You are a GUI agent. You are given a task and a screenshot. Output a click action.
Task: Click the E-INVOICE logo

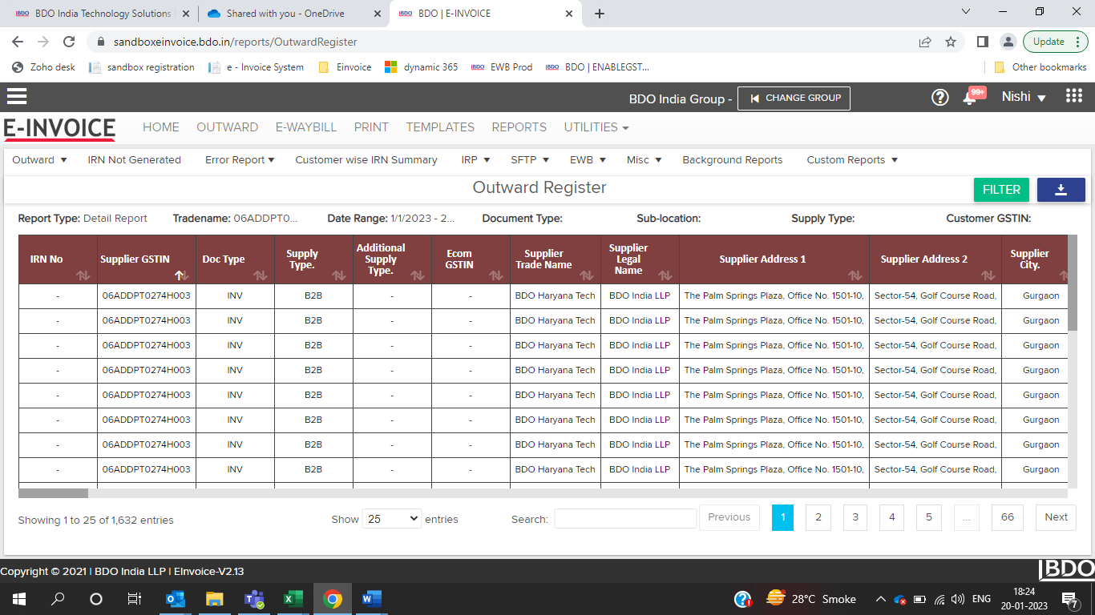(61, 128)
